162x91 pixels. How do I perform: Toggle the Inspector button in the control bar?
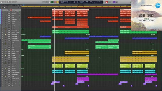tap(4, 2)
